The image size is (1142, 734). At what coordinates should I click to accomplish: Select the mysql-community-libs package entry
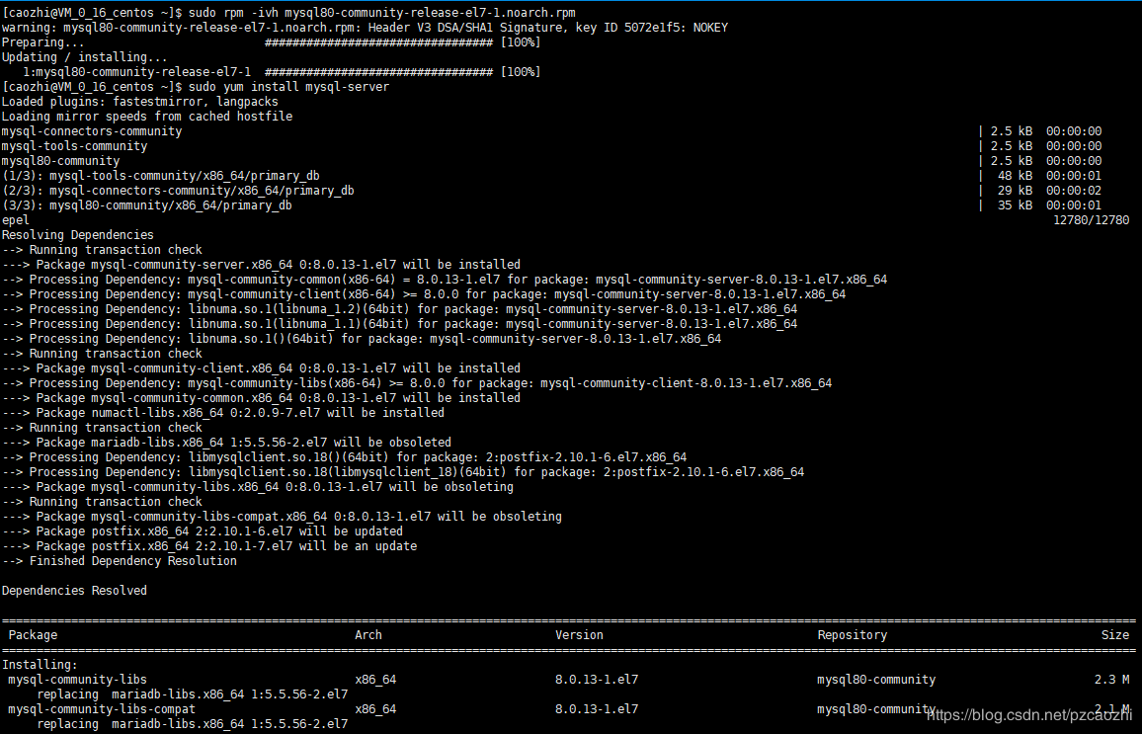79,679
